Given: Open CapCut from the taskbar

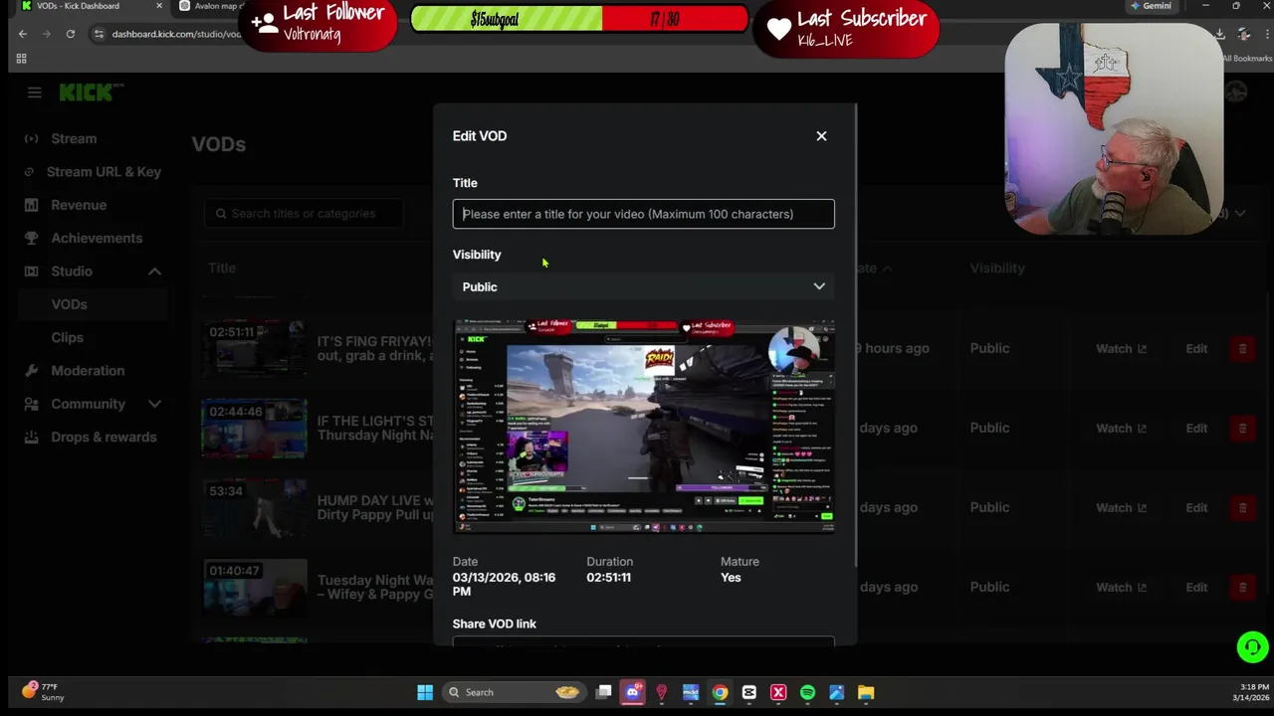Looking at the screenshot, I should pyautogui.click(x=749, y=693).
